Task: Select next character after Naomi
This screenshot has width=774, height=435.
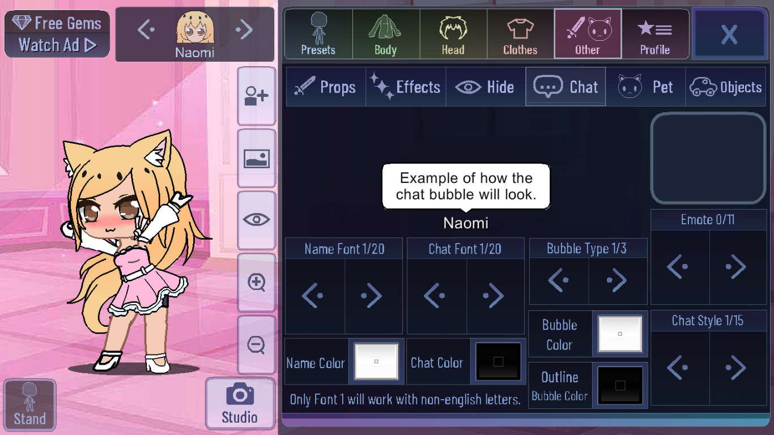Action: click(x=244, y=29)
